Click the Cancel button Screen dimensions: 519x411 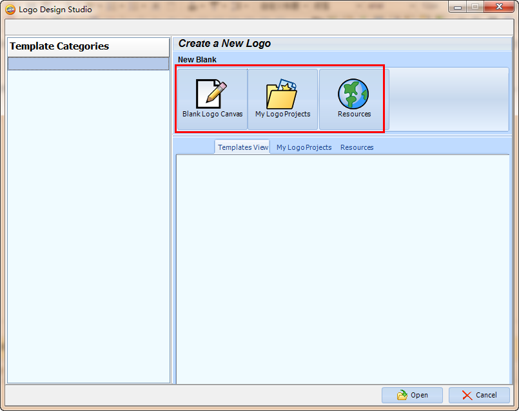point(479,395)
